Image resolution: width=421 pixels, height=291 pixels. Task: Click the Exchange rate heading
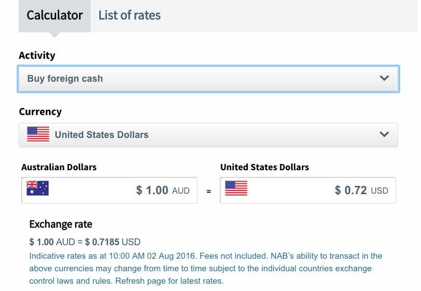pyautogui.click(x=61, y=224)
